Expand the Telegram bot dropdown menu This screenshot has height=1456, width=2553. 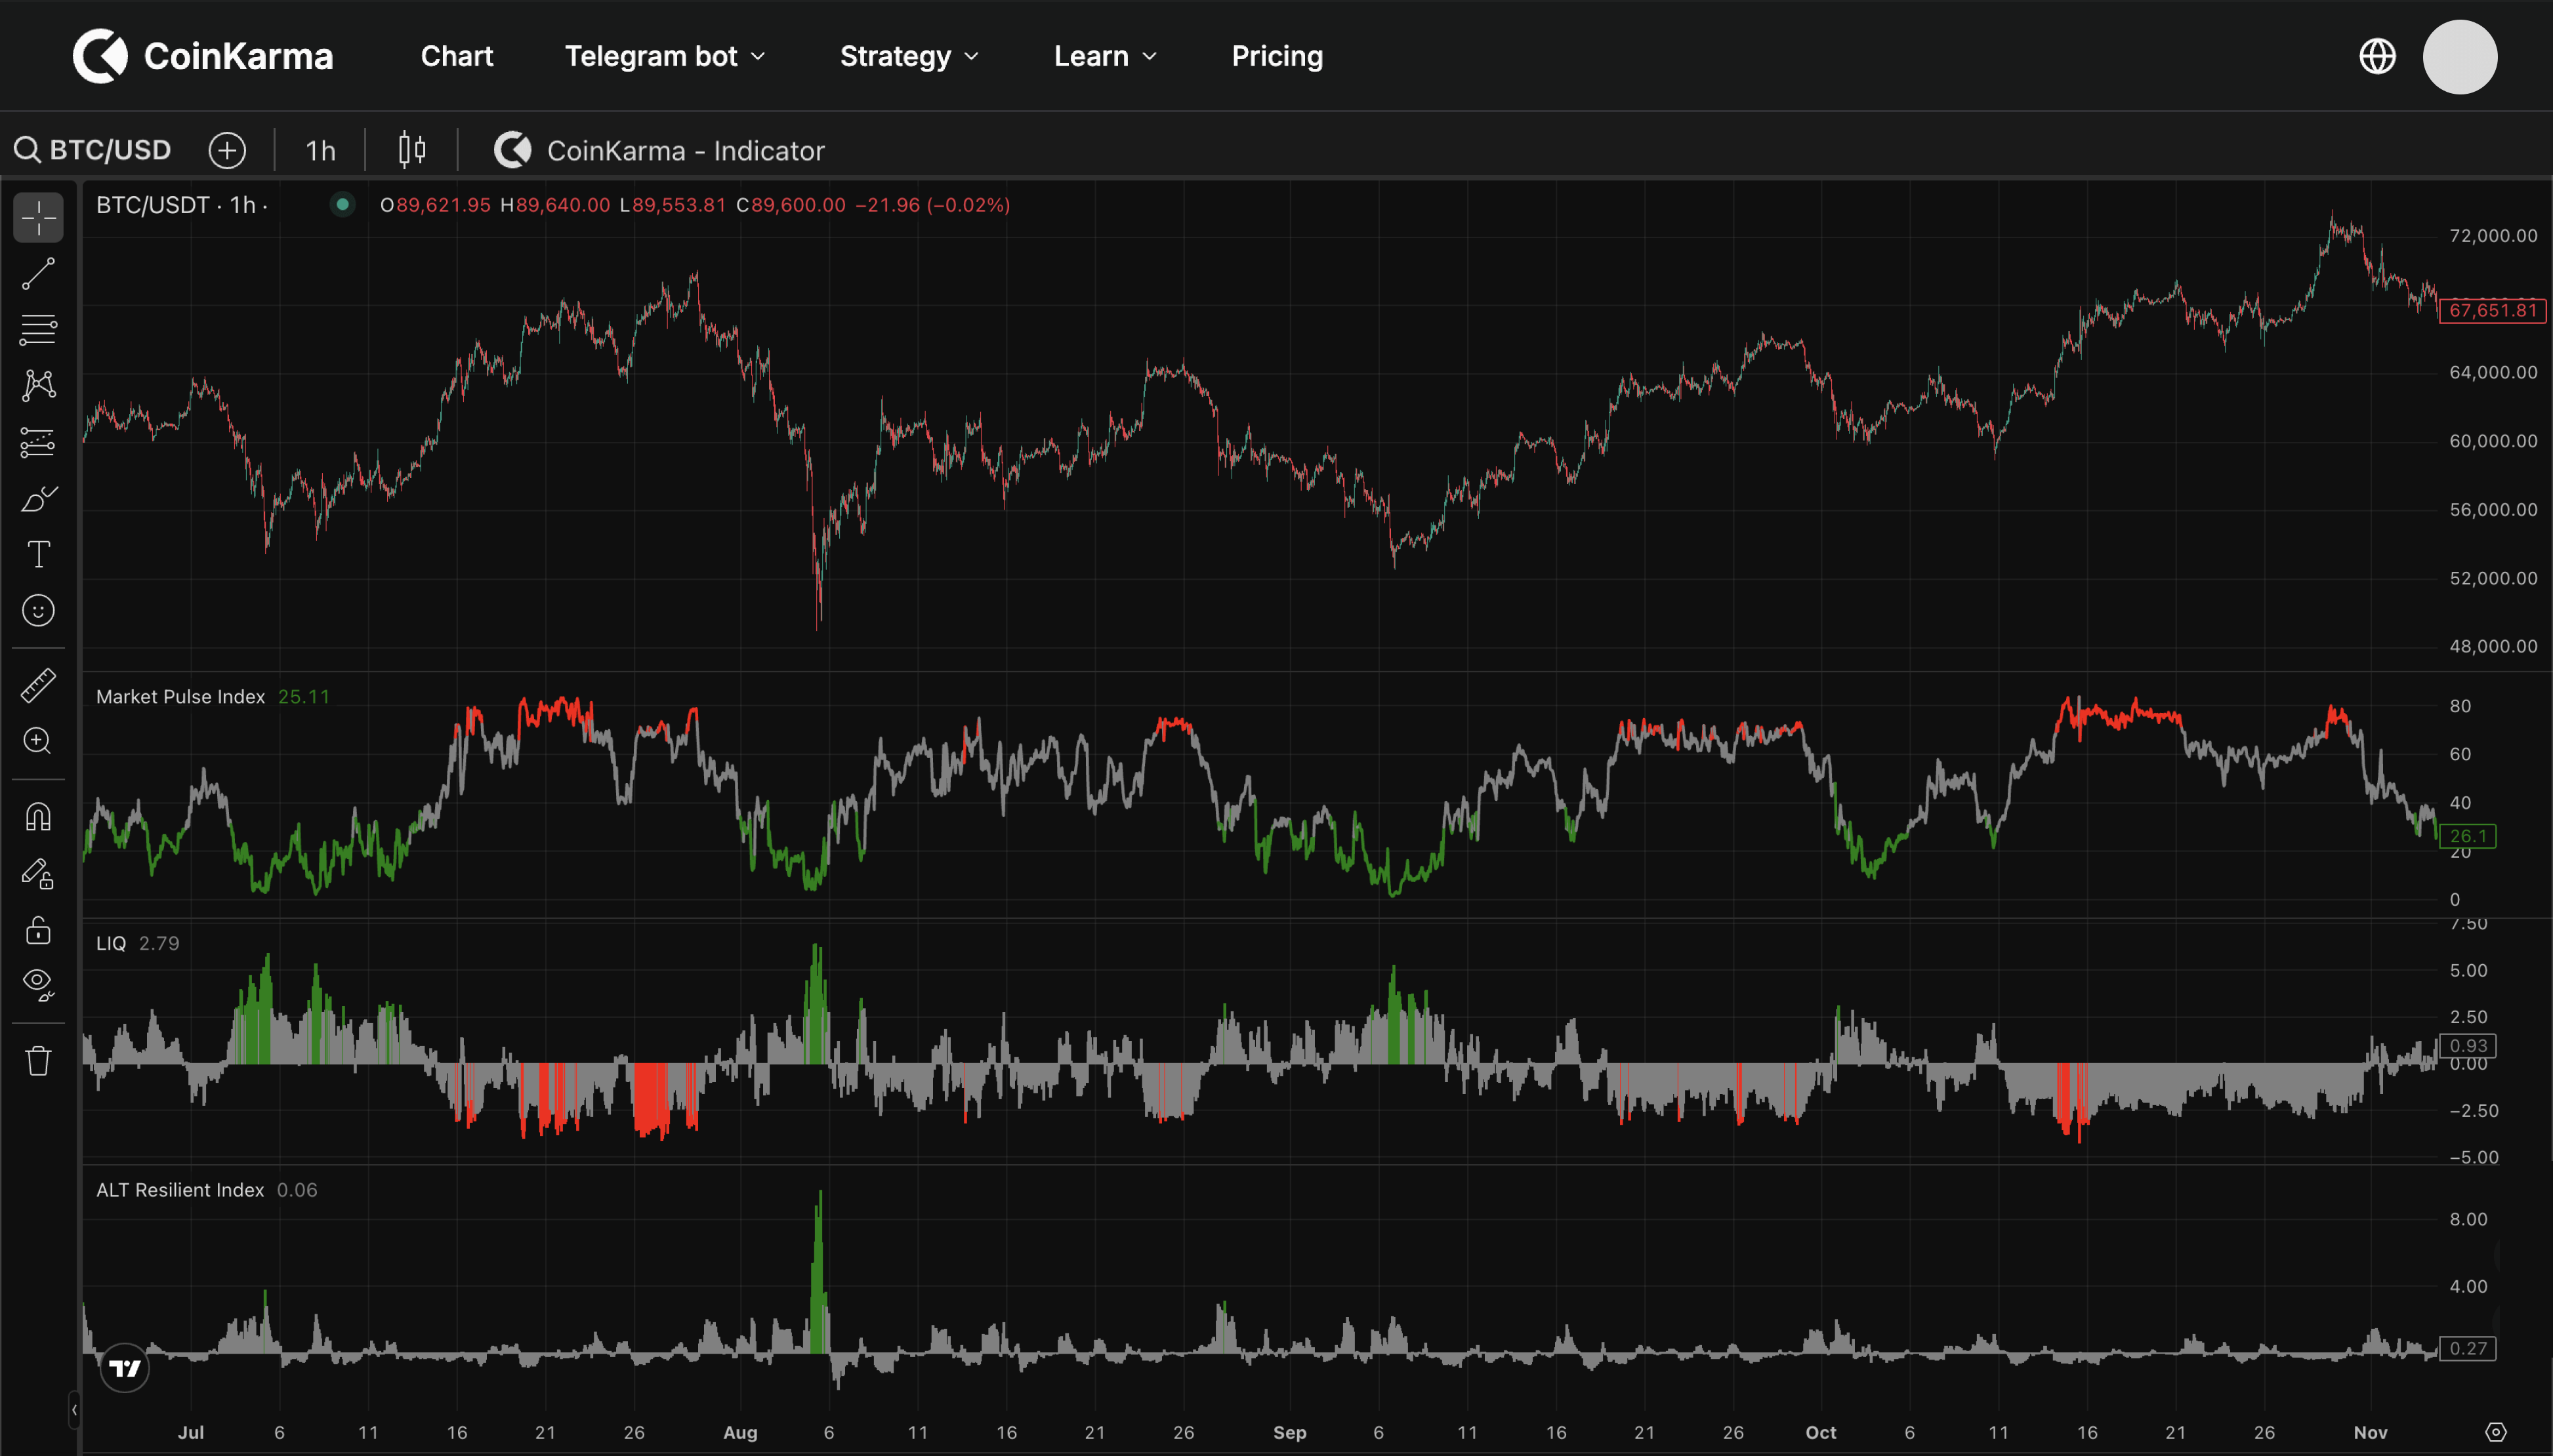664,56
